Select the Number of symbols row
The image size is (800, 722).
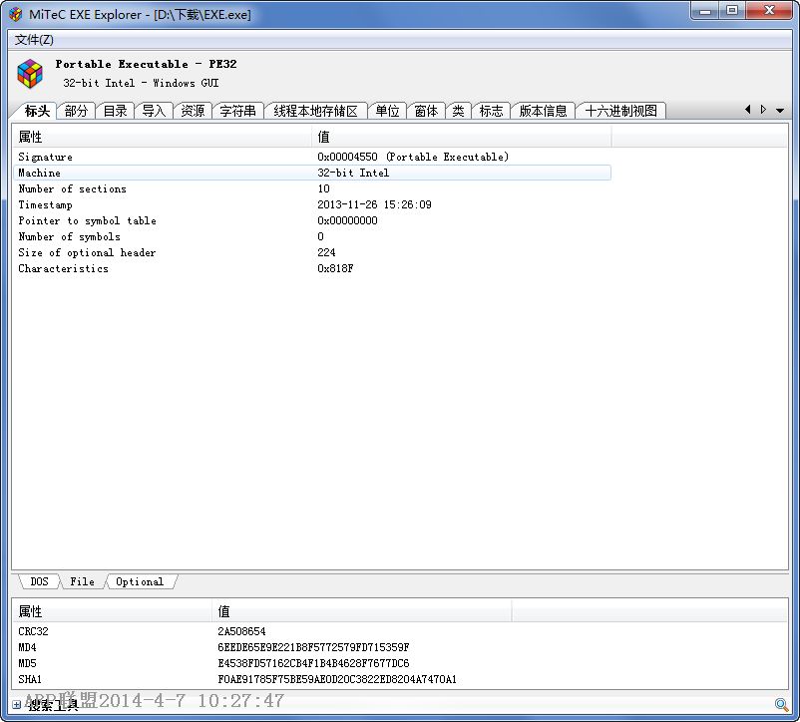(x=312, y=236)
